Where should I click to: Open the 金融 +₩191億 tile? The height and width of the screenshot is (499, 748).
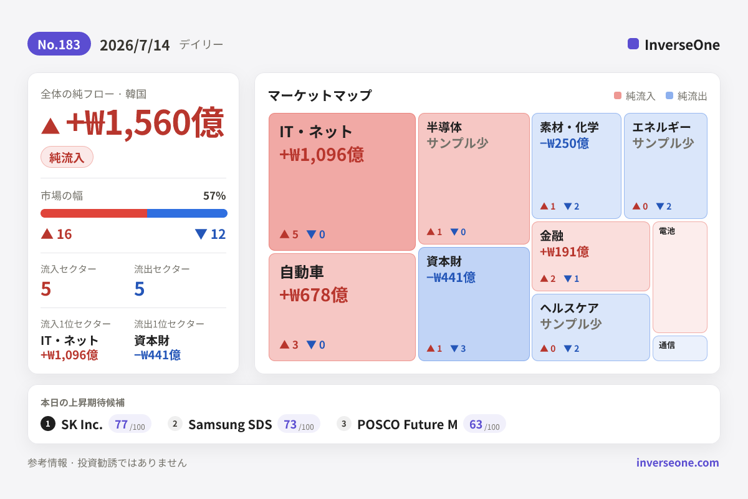coord(591,256)
